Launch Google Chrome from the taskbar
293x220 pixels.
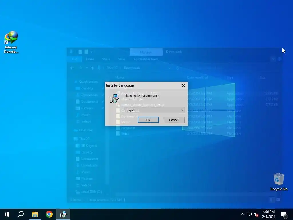click(x=49, y=214)
